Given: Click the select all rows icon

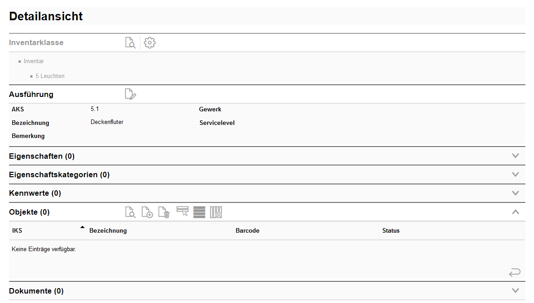Looking at the screenshot, I should click(x=199, y=212).
